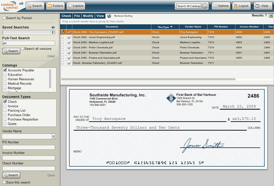Screen dimensions: 274x186
Task: Click the magnifier icon next to Search All Catalogs
Action: click(x=204, y=6)
